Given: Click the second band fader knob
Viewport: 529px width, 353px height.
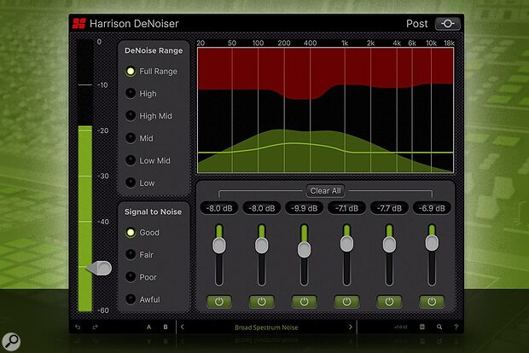Looking at the screenshot, I should (261, 246).
